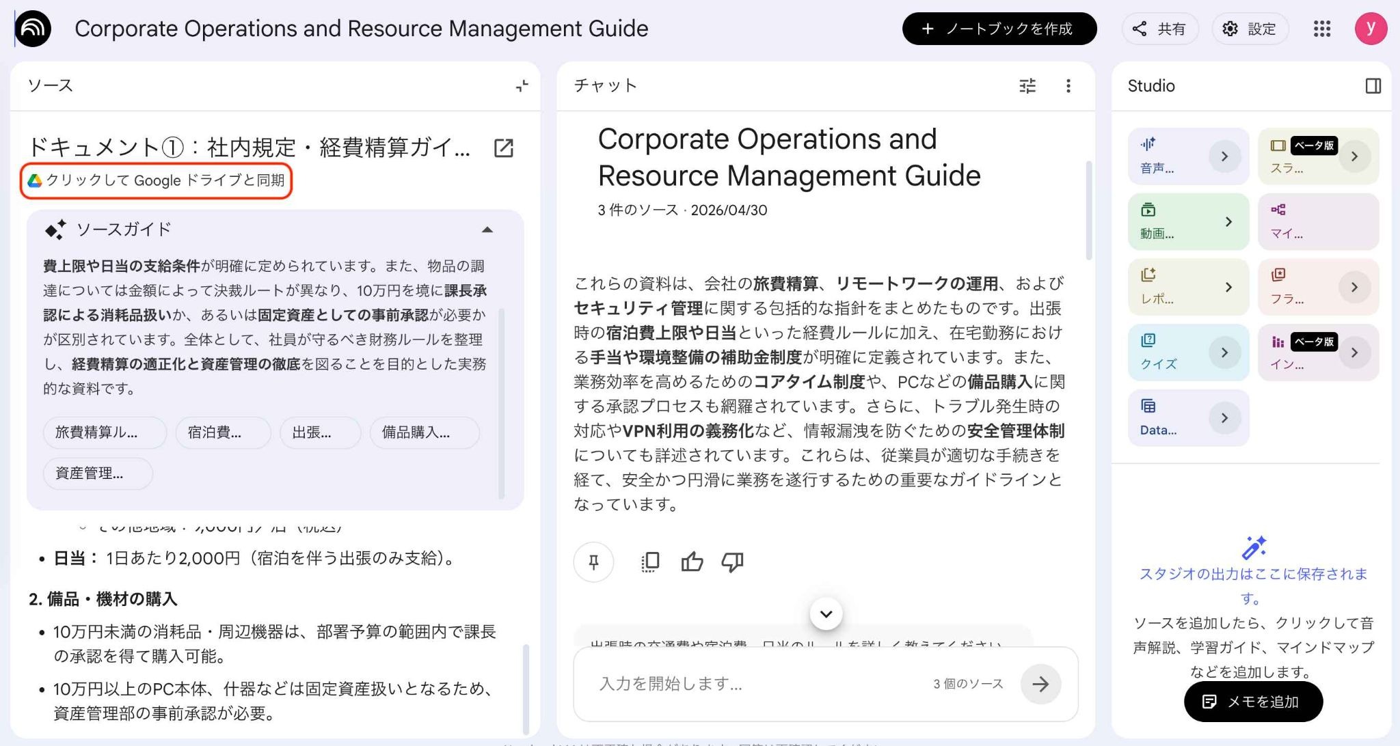
Task: Select the 旅費精算ル... topic chip
Action: [105, 432]
